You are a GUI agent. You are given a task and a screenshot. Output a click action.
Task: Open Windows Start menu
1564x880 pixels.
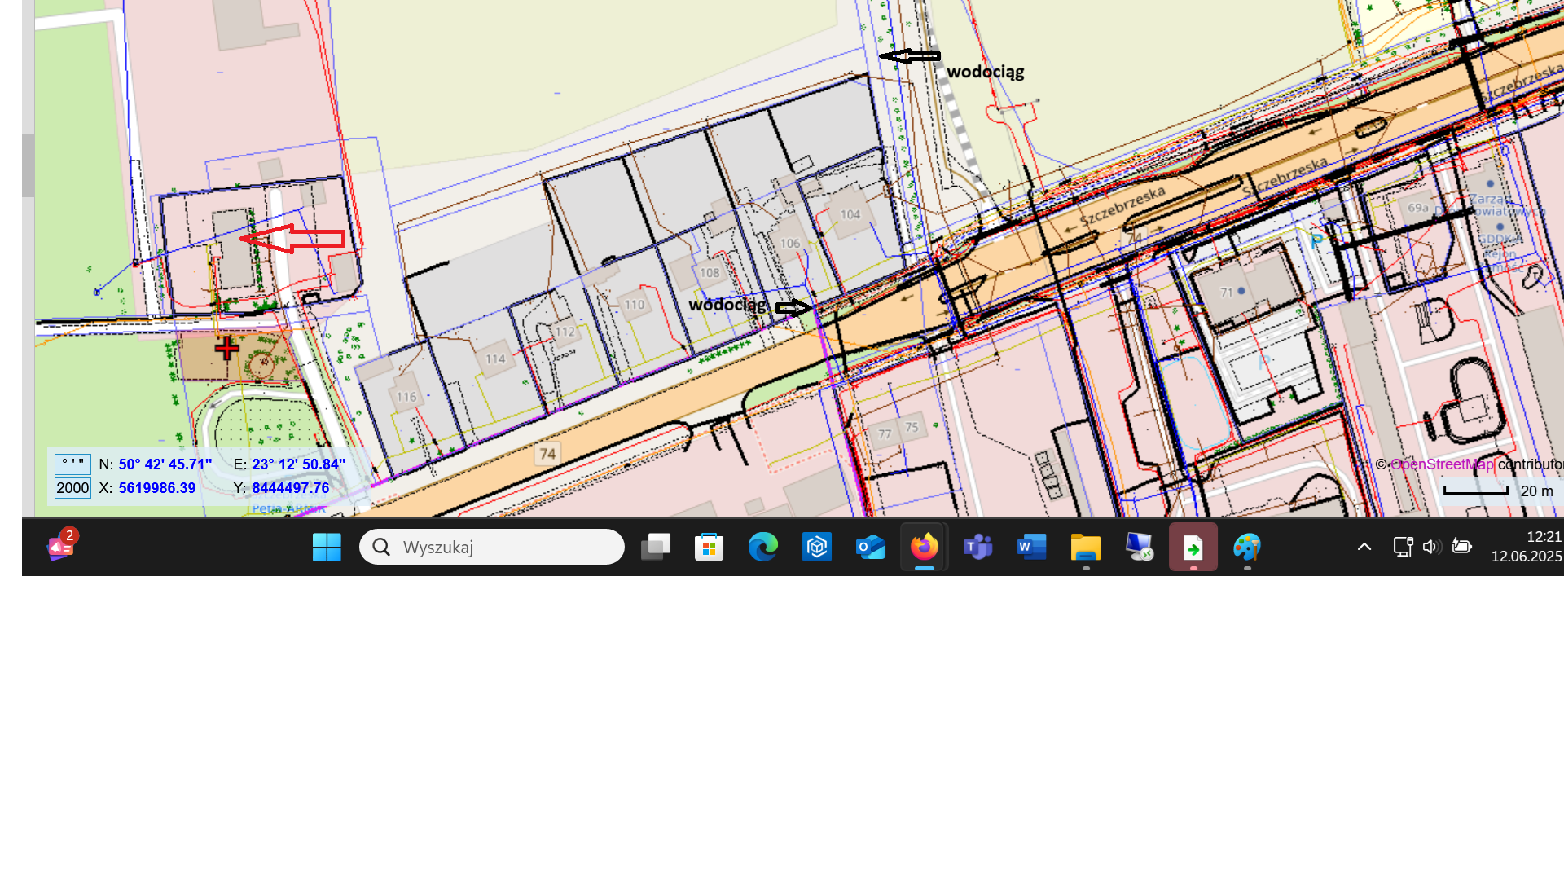click(327, 548)
